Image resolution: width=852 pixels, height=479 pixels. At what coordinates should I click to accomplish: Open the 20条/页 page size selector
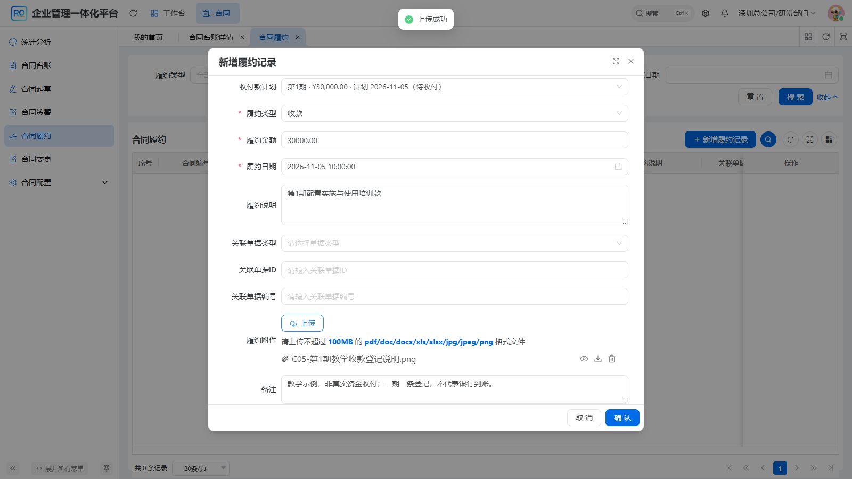pyautogui.click(x=202, y=468)
